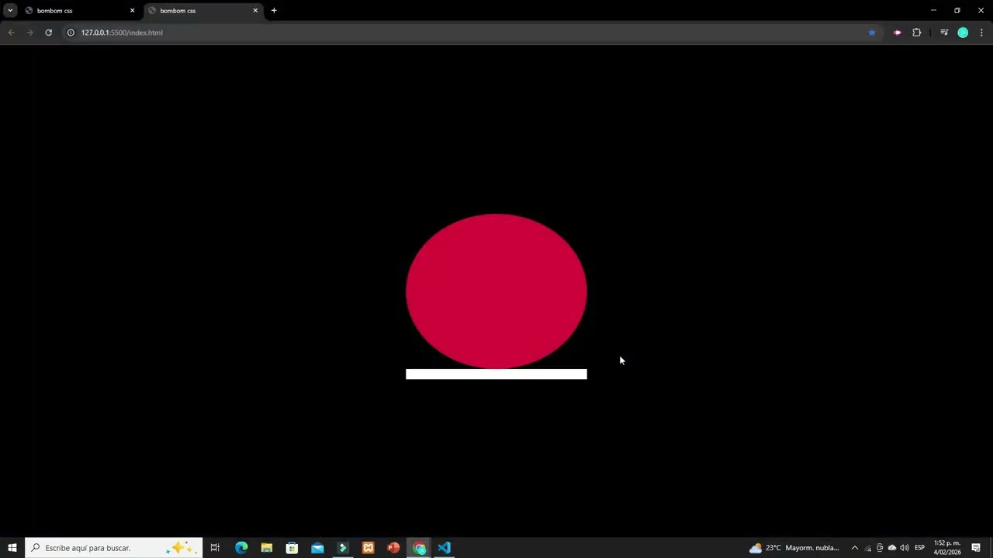Image resolution: width=993 pixels, height=558 pixels.
Task: Switch to Visual Studio Code in taskbar
Action: (444, 548)
